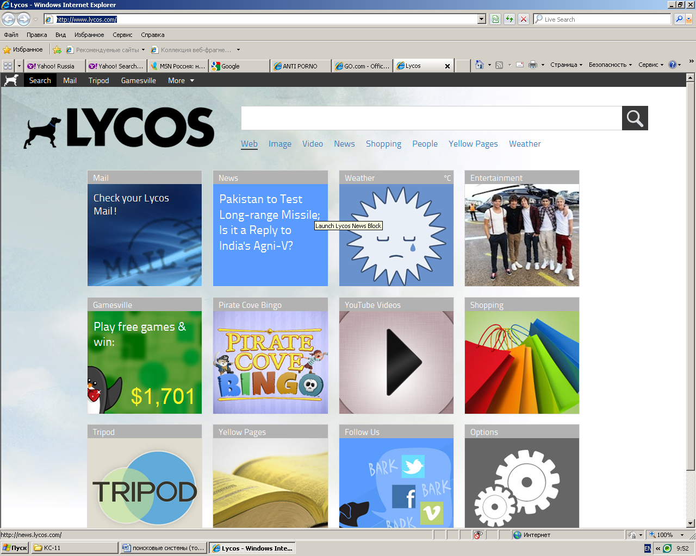Click Gamesville in the Lycos navbar
The image size is (696, 556).
138,80
